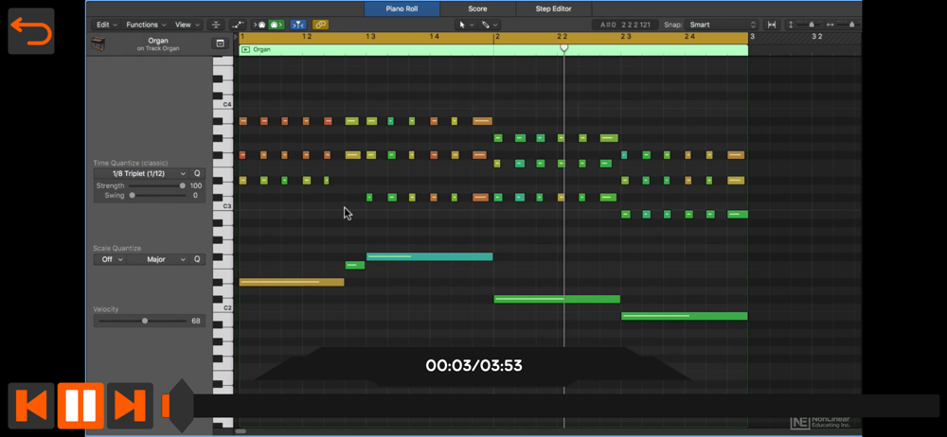This screenshot has height=437, width=947.
Task: Pause the video playback
Action: tap(80, 406)
